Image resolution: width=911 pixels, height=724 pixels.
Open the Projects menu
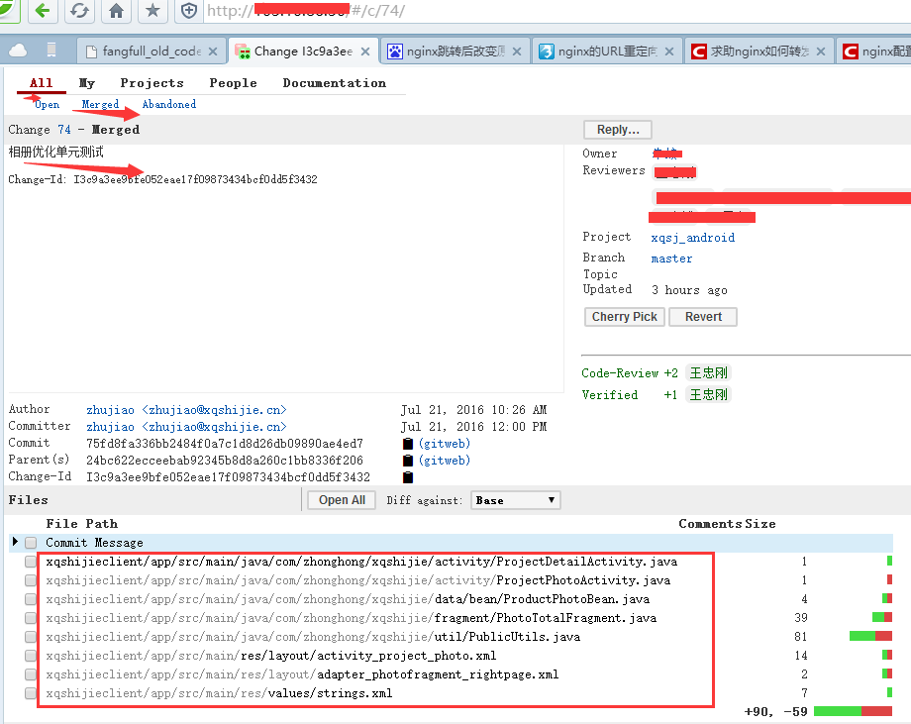pyautogui.click(x=152, y=83)
